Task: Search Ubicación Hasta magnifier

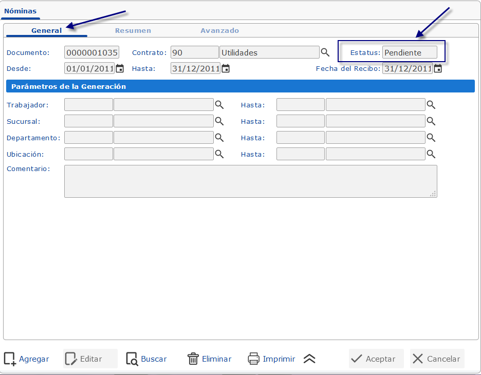Action: click(x=431, y=154)
